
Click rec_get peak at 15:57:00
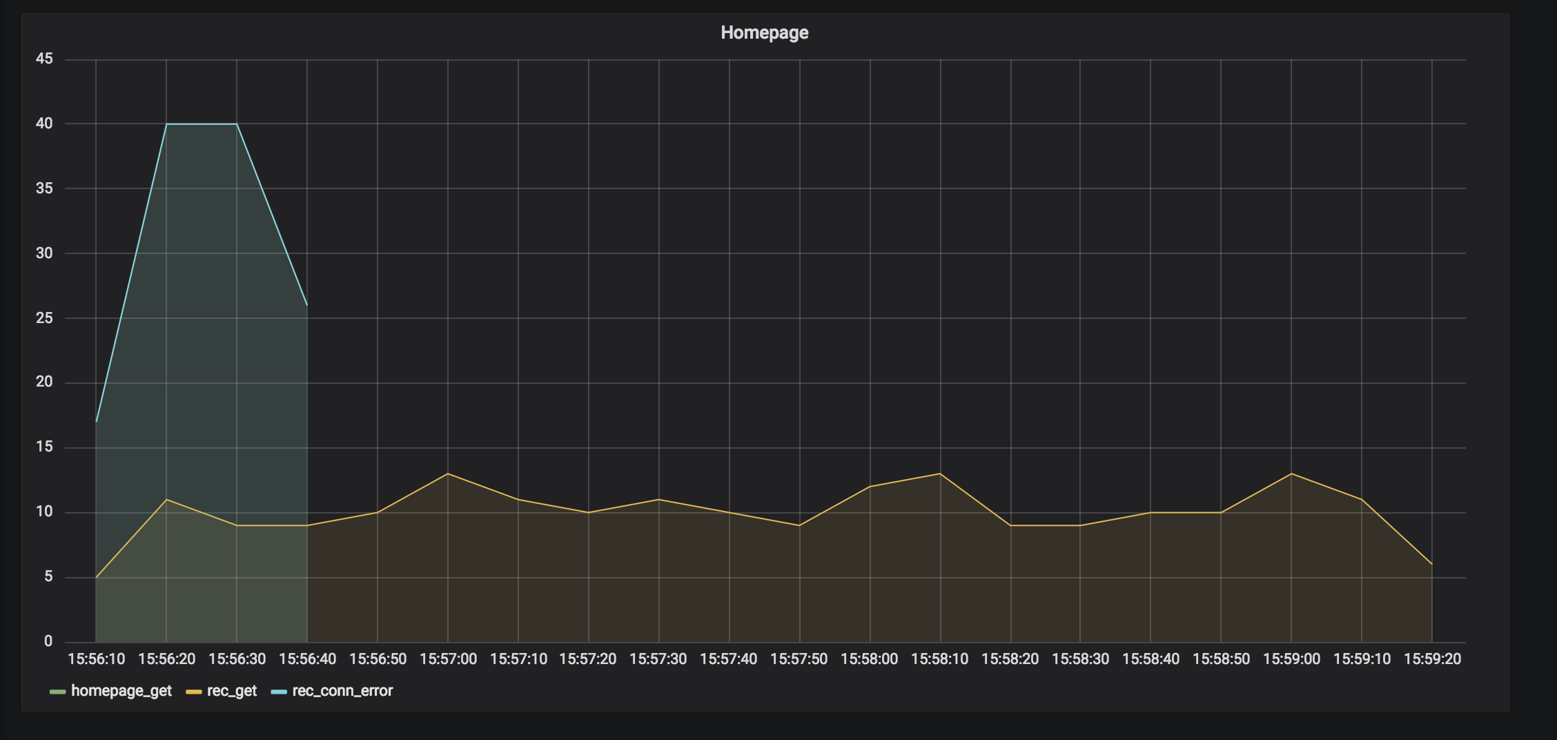click(448, 474)
